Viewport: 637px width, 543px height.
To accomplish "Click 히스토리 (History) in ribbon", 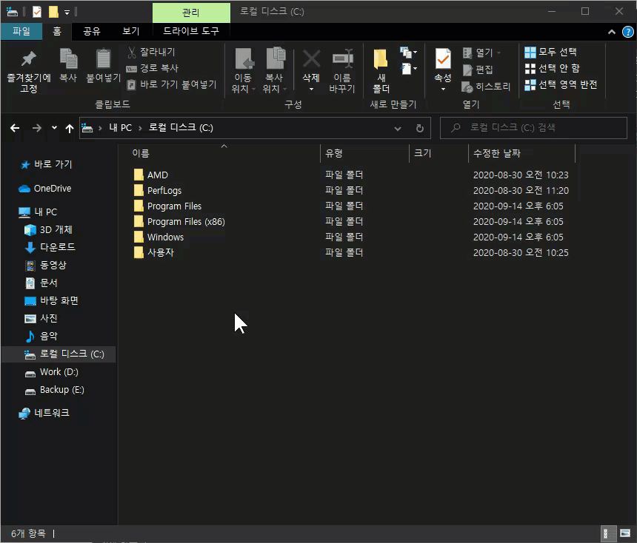I will point(486,87).
